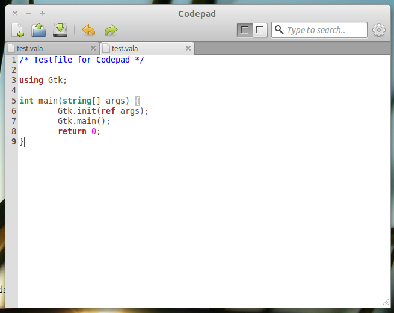Minimize the Codepad window

pos(29,13)
